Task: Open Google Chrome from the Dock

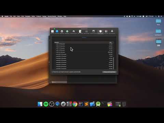Action: coord(75,104)
